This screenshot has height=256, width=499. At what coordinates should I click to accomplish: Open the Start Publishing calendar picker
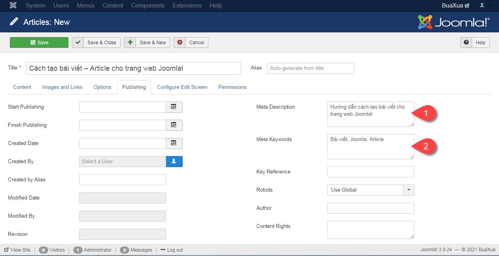pyautogui.click(x=174, y=107)
